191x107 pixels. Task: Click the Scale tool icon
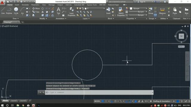tap(42, 15)
